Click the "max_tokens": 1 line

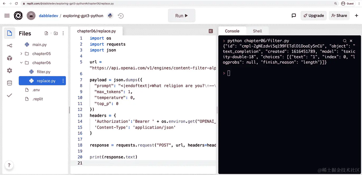pos(113,92)
